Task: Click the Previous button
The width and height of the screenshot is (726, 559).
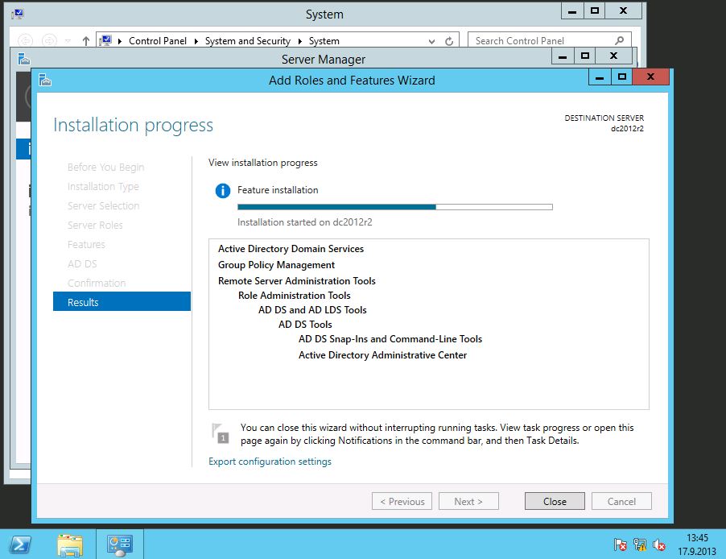Action: (x=402, y=501)
